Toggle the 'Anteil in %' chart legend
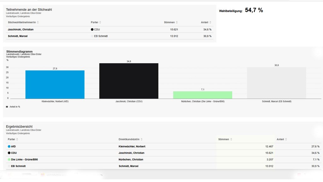Viewport: 323px width, 182px height. [x=13, y=107]
